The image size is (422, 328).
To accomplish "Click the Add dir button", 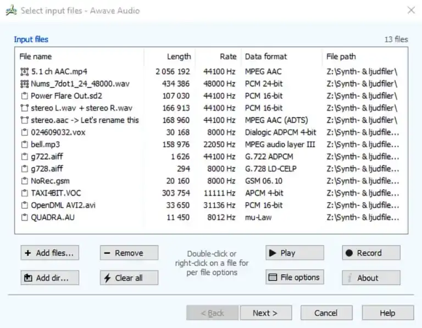I will [50, 277].
